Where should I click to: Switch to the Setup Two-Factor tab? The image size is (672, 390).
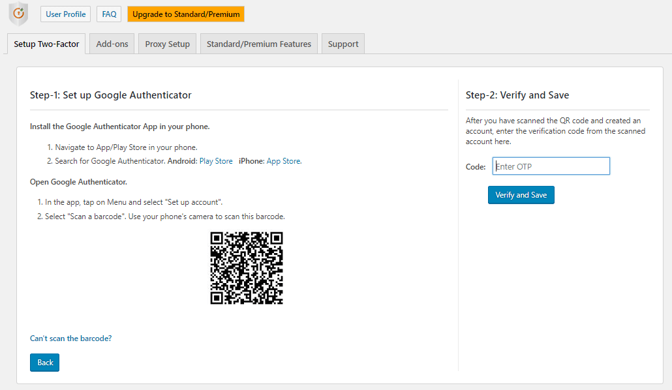point(46,44)
